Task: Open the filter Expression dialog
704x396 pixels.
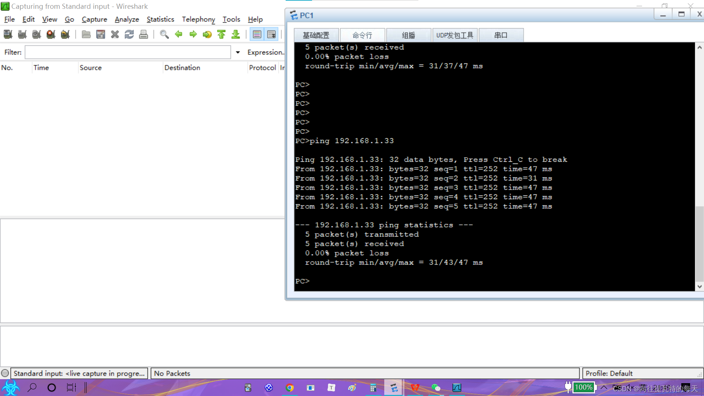Action: (x=265, y=52)
